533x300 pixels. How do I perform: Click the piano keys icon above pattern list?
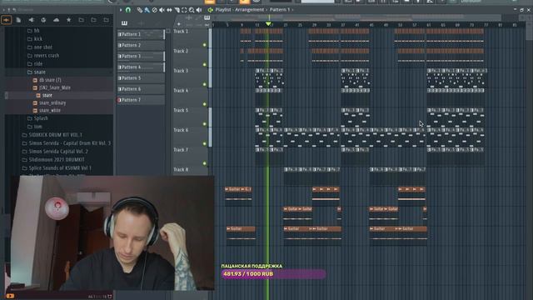point(124,23)
